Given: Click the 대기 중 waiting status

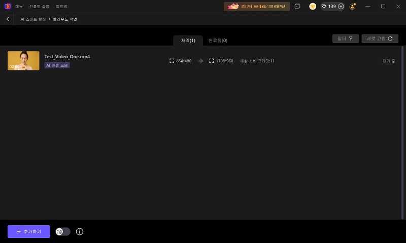Looking at the screenshot, I should (389, 61).
